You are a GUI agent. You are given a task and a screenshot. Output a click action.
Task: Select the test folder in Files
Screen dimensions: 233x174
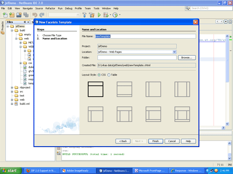point(22,96)
